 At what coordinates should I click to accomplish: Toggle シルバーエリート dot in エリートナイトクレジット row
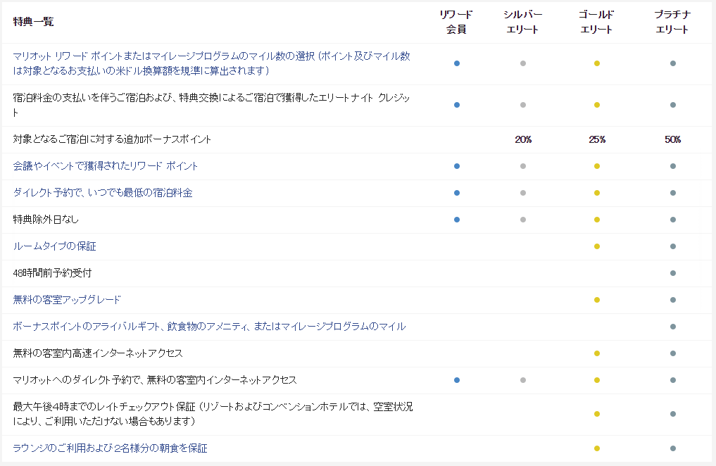click(x=522, y=104)
